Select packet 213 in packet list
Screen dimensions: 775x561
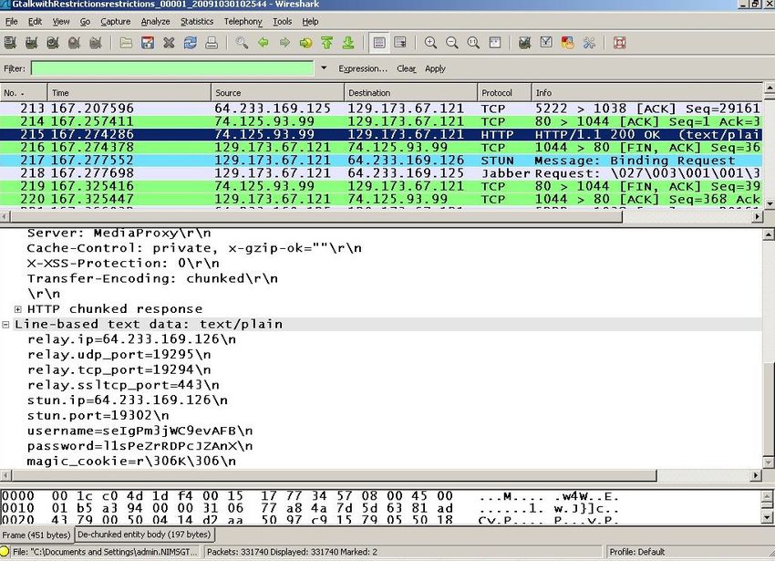pos(381,109)
